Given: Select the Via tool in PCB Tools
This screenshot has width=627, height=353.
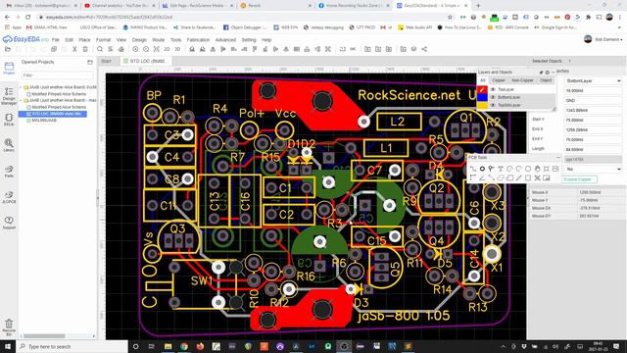Looking at the screenshot, I should (492, 169).
